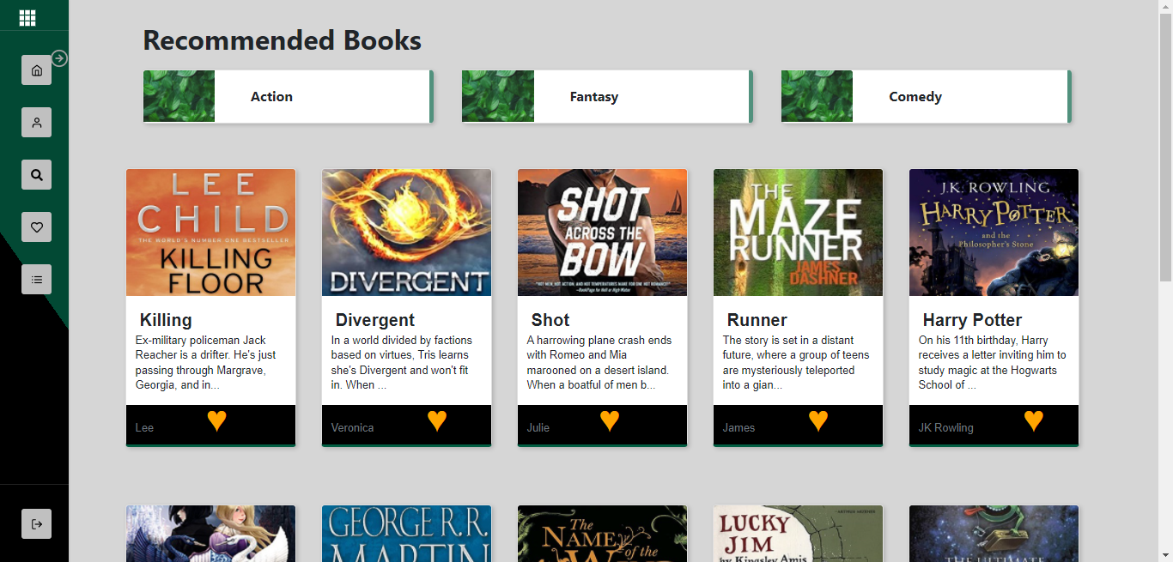This screenshot has height=562, width=1173.
Task: Click the Shot book title
Action: [550, 320]
